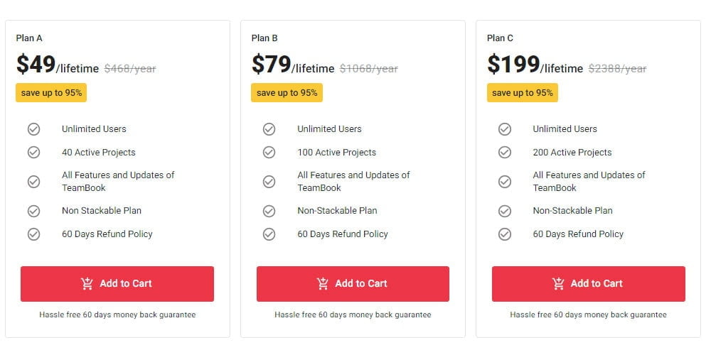The width and height of the screenshot is (711, 345).
Task: Click Plan B Non-Stackable Plan checkmark icon
Action: pyautogui.click(x=269, y=211)
